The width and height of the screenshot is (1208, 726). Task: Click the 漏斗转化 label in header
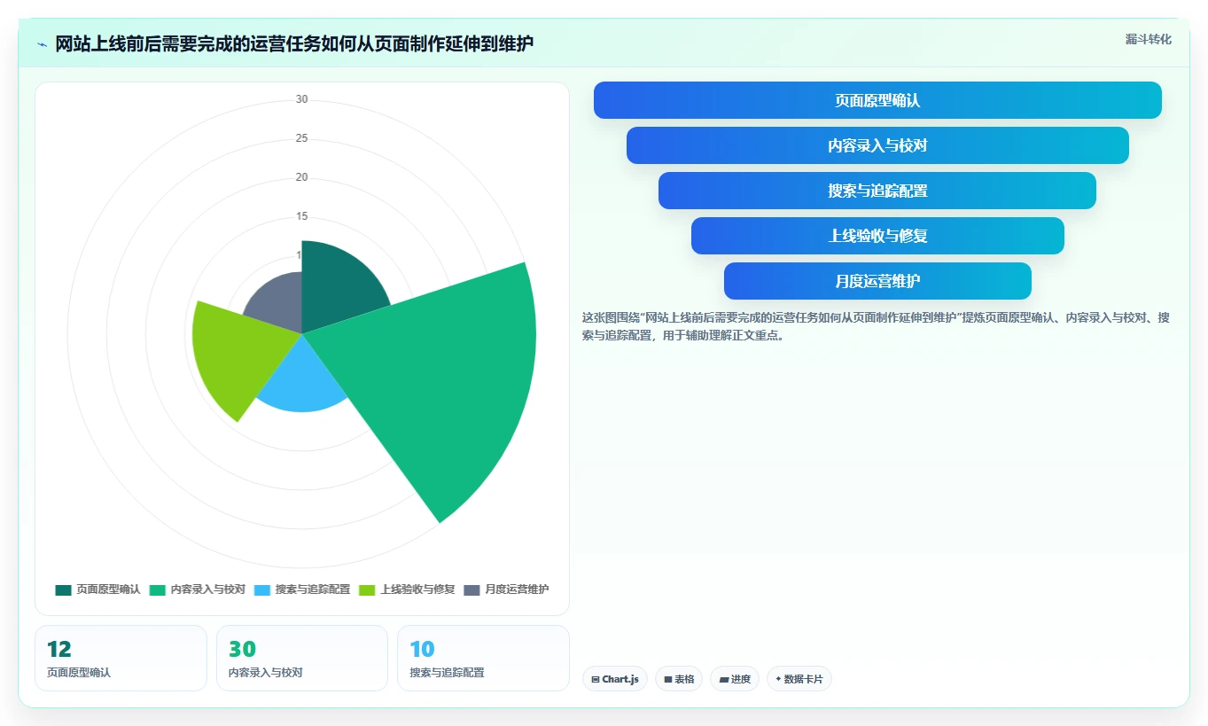point(1149,39)
